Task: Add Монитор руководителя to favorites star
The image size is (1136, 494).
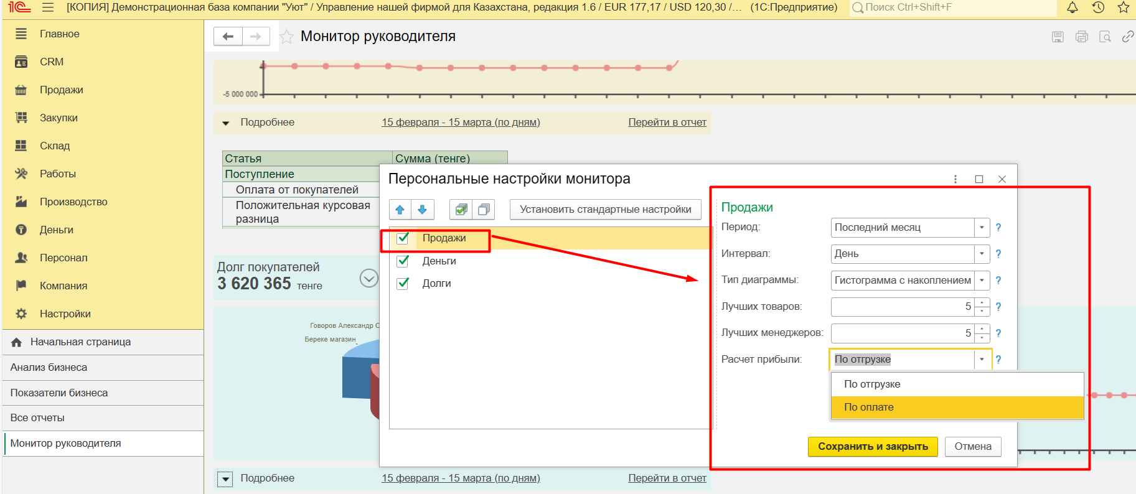Action: coord(286,37)
